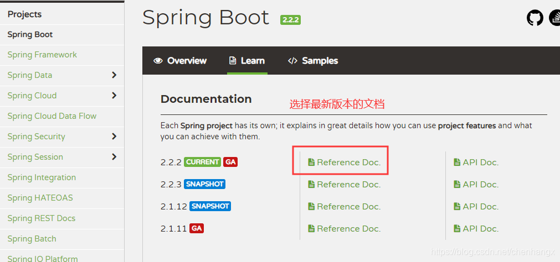The image size is (560, 262).
Task: Expand the Spring Cloud submenu chevron
Action: coord(114,95)
